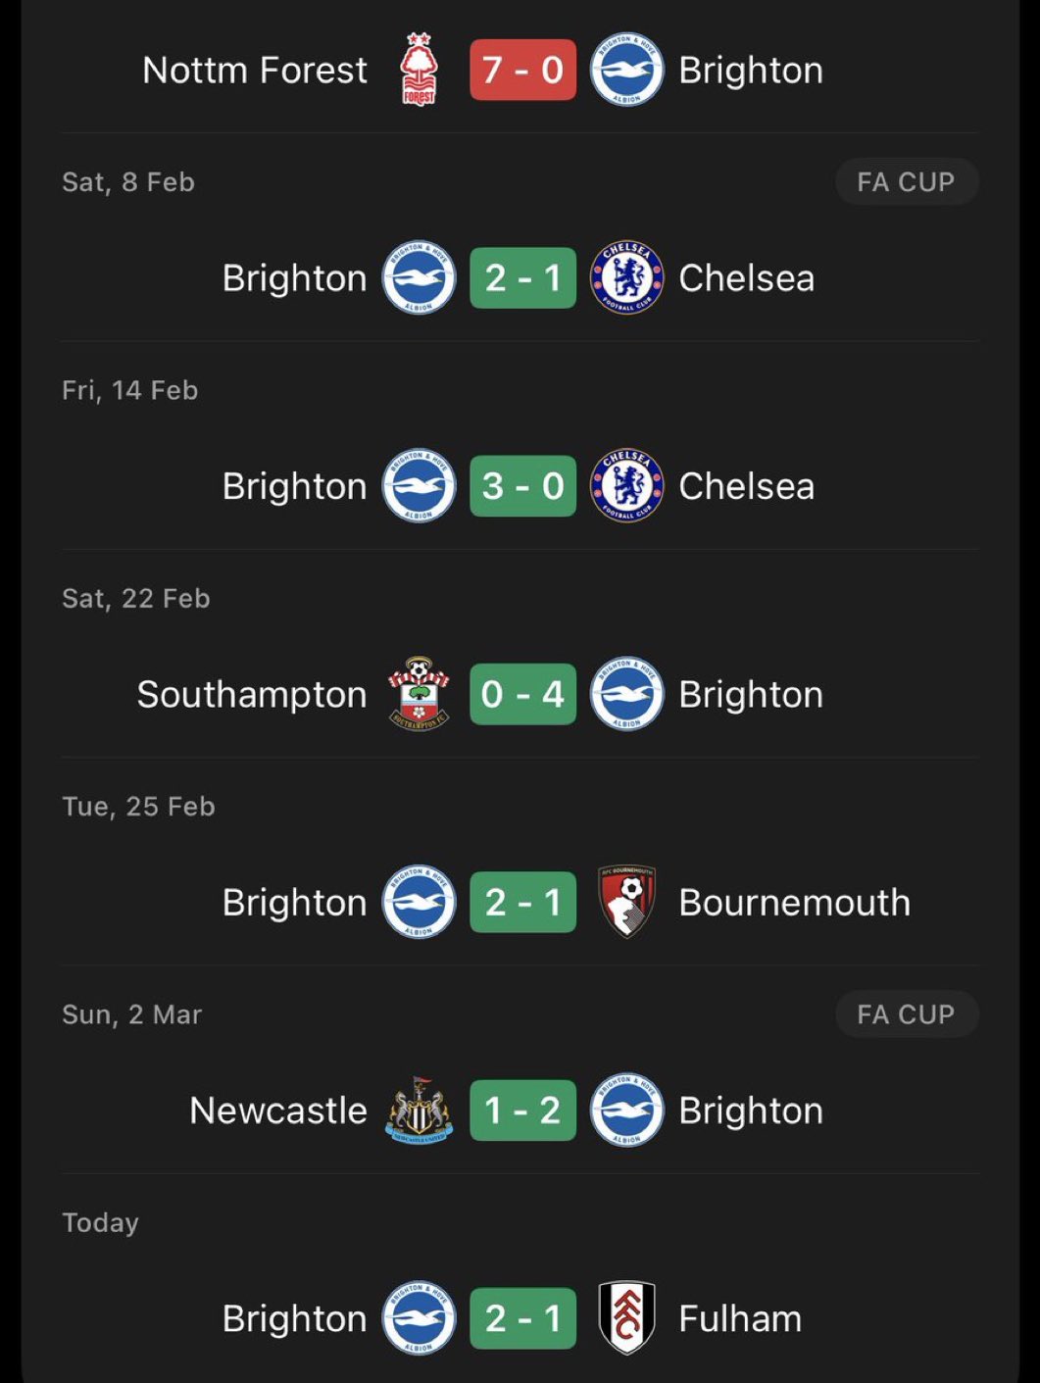Tap Chelsea crest in 14 Feb match
Image resolution: width=1040 pixels, height=1383 pixels.
click(x=626, y=486)
